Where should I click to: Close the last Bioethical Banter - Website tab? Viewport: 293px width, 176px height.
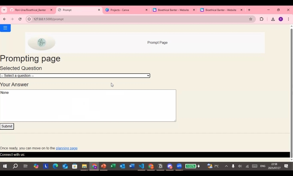coord(241,10)
